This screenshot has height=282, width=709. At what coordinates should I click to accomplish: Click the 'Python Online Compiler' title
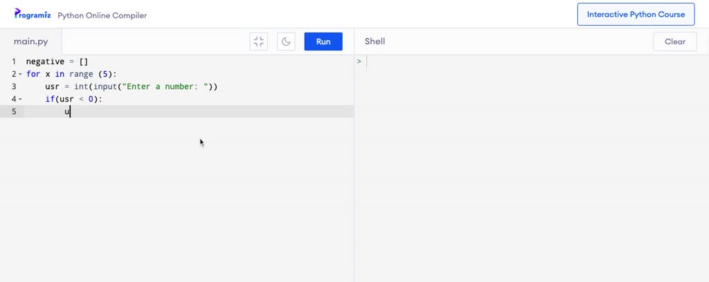point(102,15)
